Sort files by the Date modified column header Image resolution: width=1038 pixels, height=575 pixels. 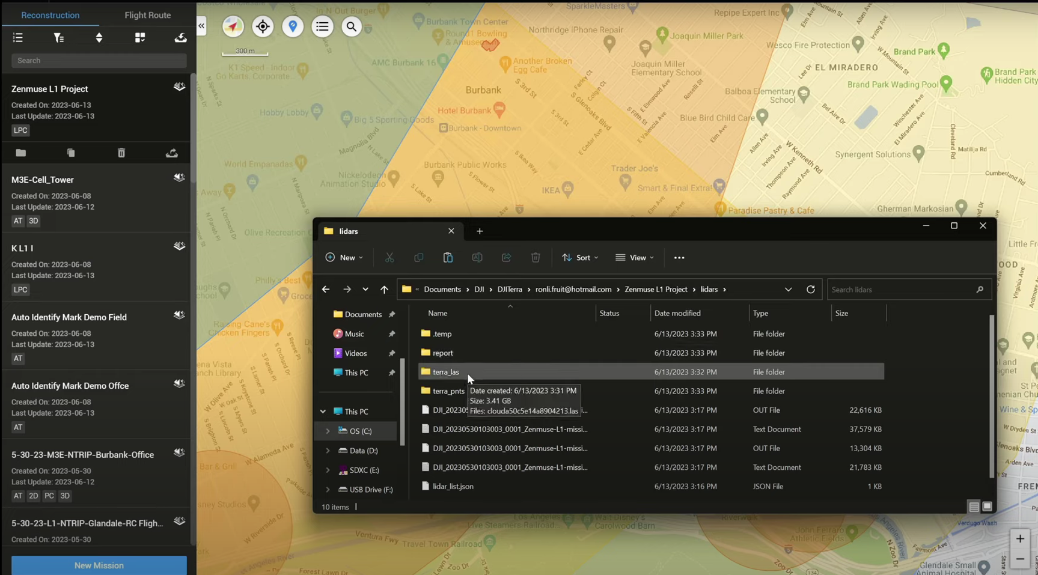[x=677, y=314]
